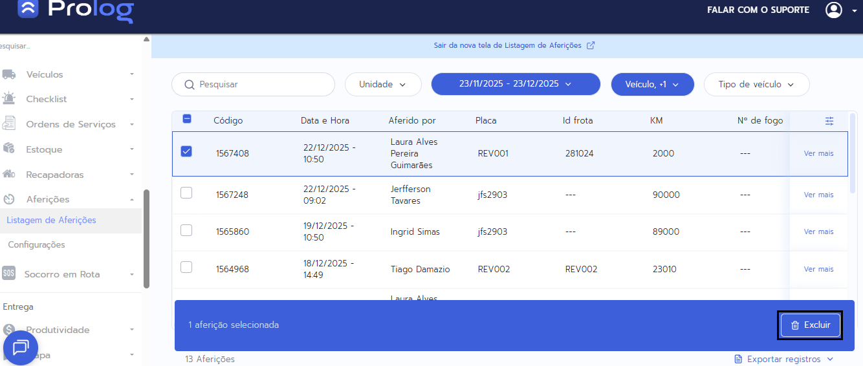This screenshot has height=366, width=863.
Task: Expand the Tipo de veículo dropdown
Action: pos(756,85)
